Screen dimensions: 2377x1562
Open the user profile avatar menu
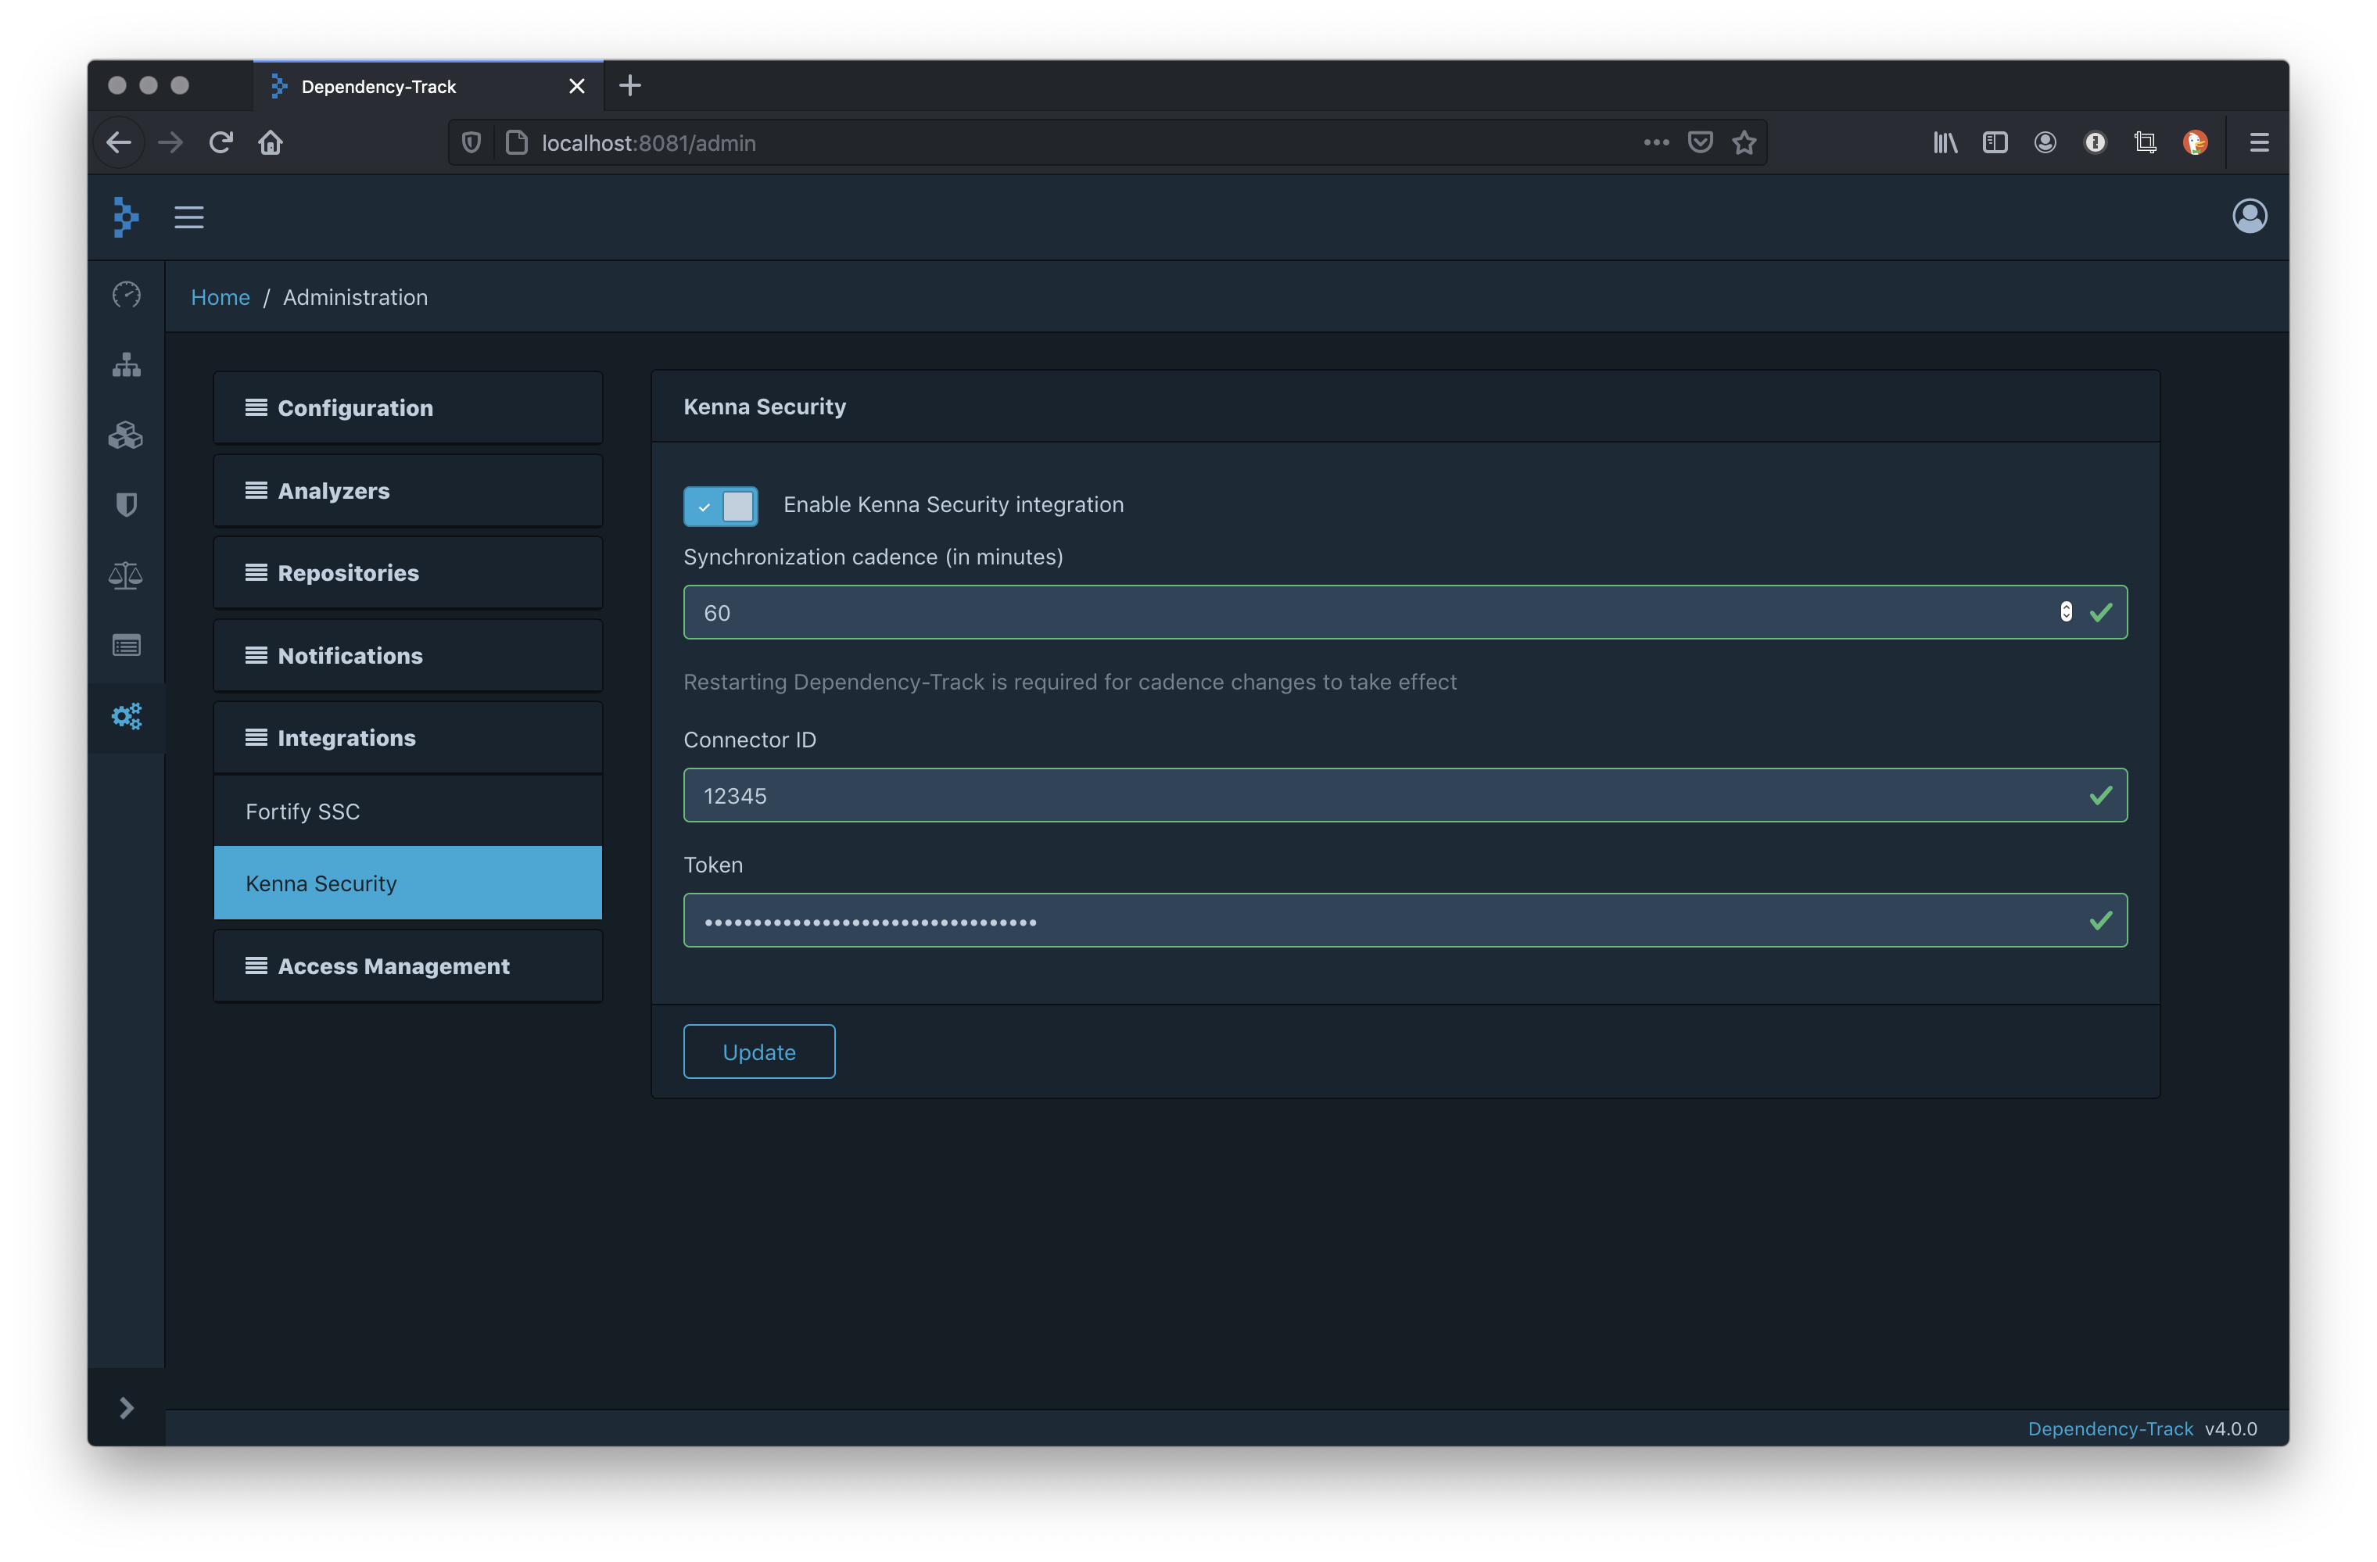click(2250, 216)
